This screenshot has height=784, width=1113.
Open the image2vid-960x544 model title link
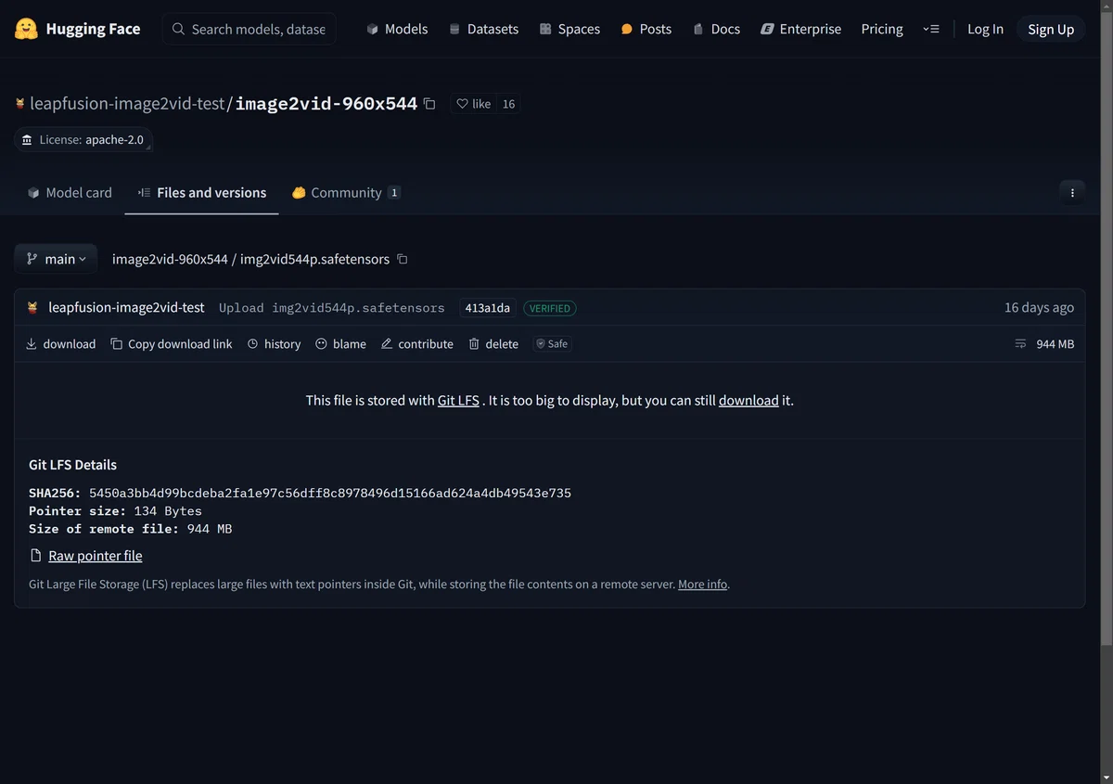coord(326,104)
